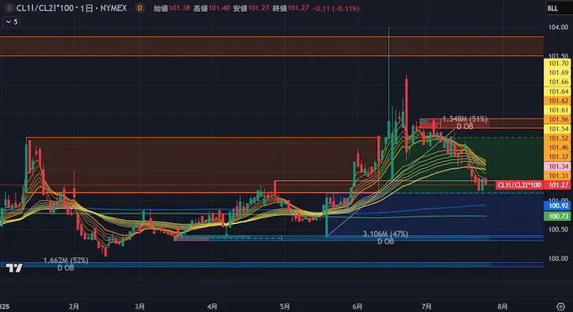The height and width of the screenshot is (312, 573).
Task: Click the 3月 label on time axis
Action: 139,306
